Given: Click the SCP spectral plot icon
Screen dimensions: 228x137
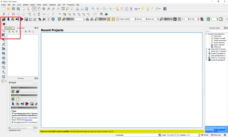Looking at the screenshot, I should coord(31,19).
